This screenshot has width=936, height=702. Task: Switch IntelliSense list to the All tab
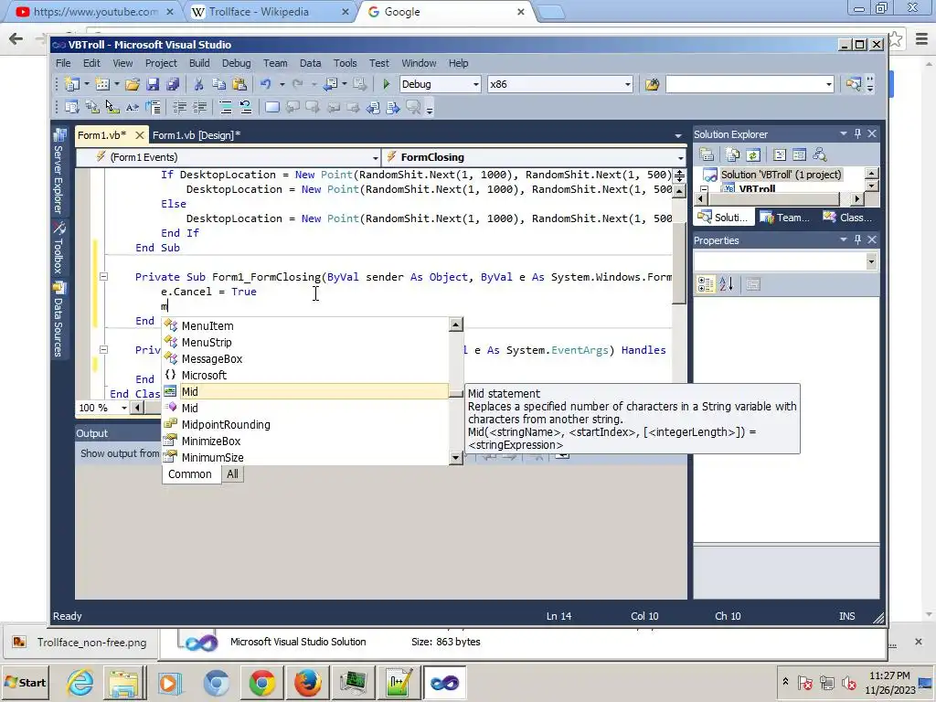tap(232, 474)
